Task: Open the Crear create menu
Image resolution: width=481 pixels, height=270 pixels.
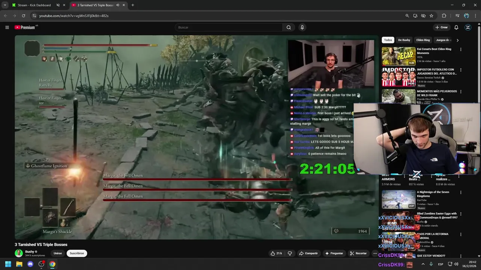Action: [x=442, y=27]
